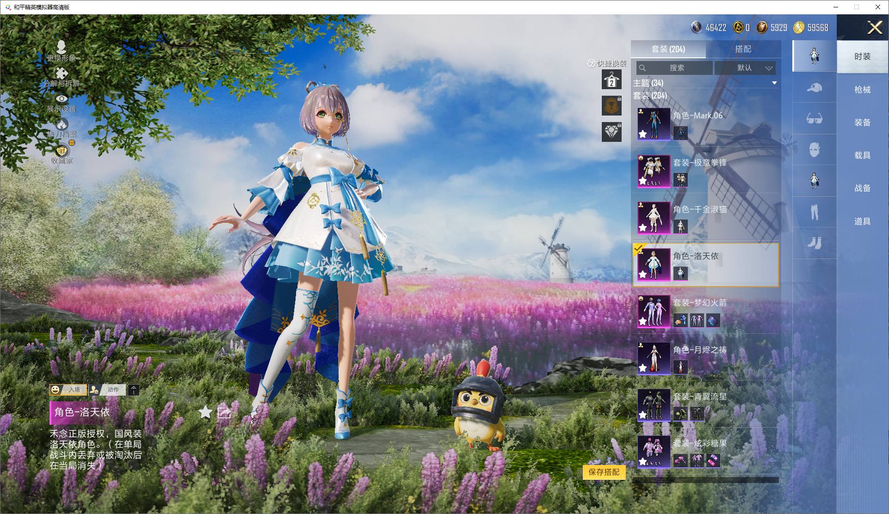Image resolution: width=889 pixels, height=514 pixels.
Task: Select the 套装-极意拳锋 outfit thumbnail
Action: pos(654,171)
